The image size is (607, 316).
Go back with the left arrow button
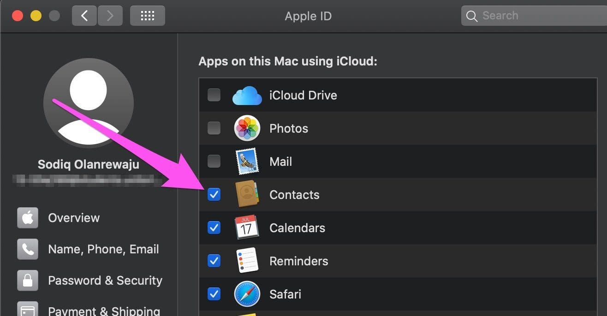tap(84, 16)
